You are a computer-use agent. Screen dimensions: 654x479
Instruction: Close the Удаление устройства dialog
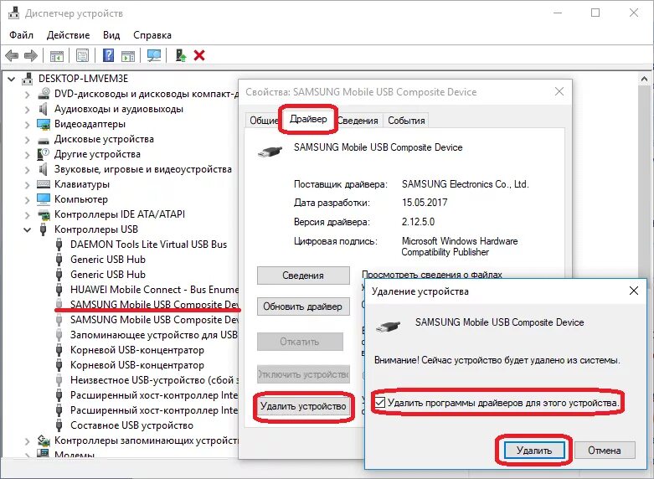click(x=634, y=291)
